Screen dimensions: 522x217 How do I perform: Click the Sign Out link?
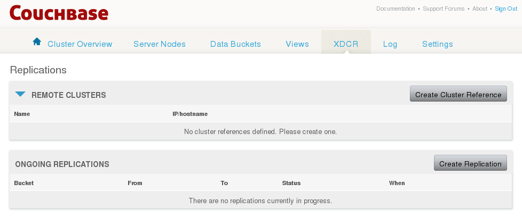pyautogui.click(x=506, y=9)
